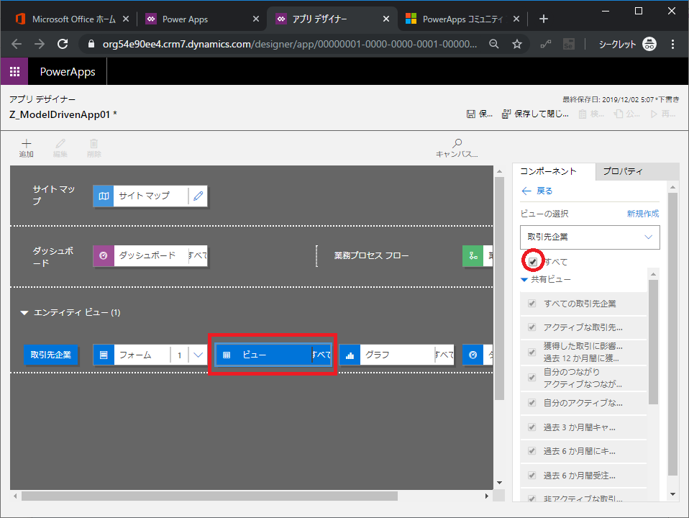Click the canvas scroll-right arrow
The image size is (689, 518).
[x=487, y=496]
